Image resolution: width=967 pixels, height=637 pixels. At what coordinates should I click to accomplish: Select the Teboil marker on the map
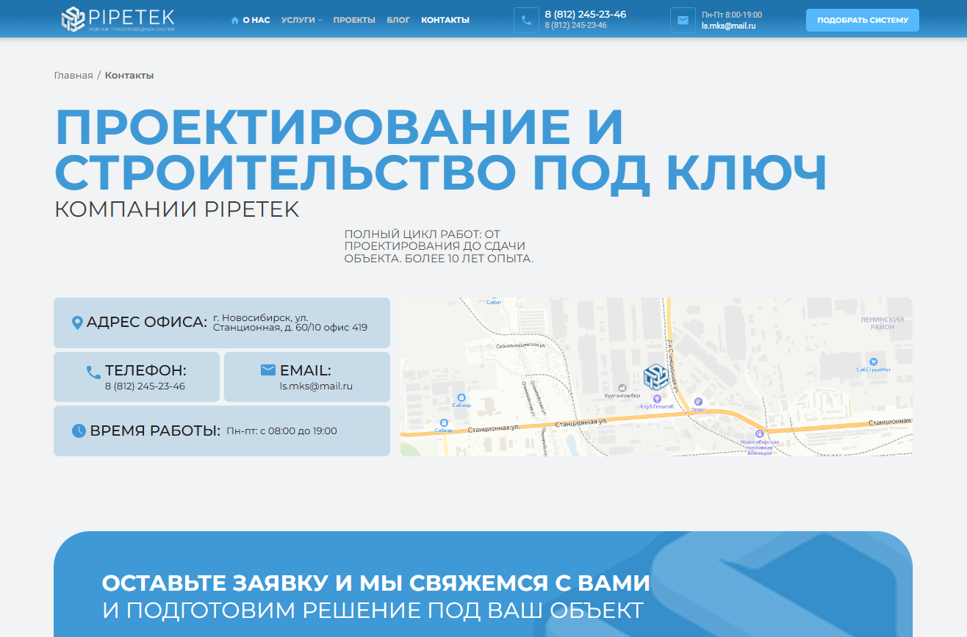(x=698, y=402)
